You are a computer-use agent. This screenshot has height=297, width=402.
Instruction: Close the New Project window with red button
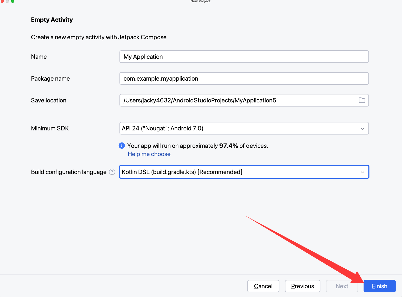[x=2, y=1]
